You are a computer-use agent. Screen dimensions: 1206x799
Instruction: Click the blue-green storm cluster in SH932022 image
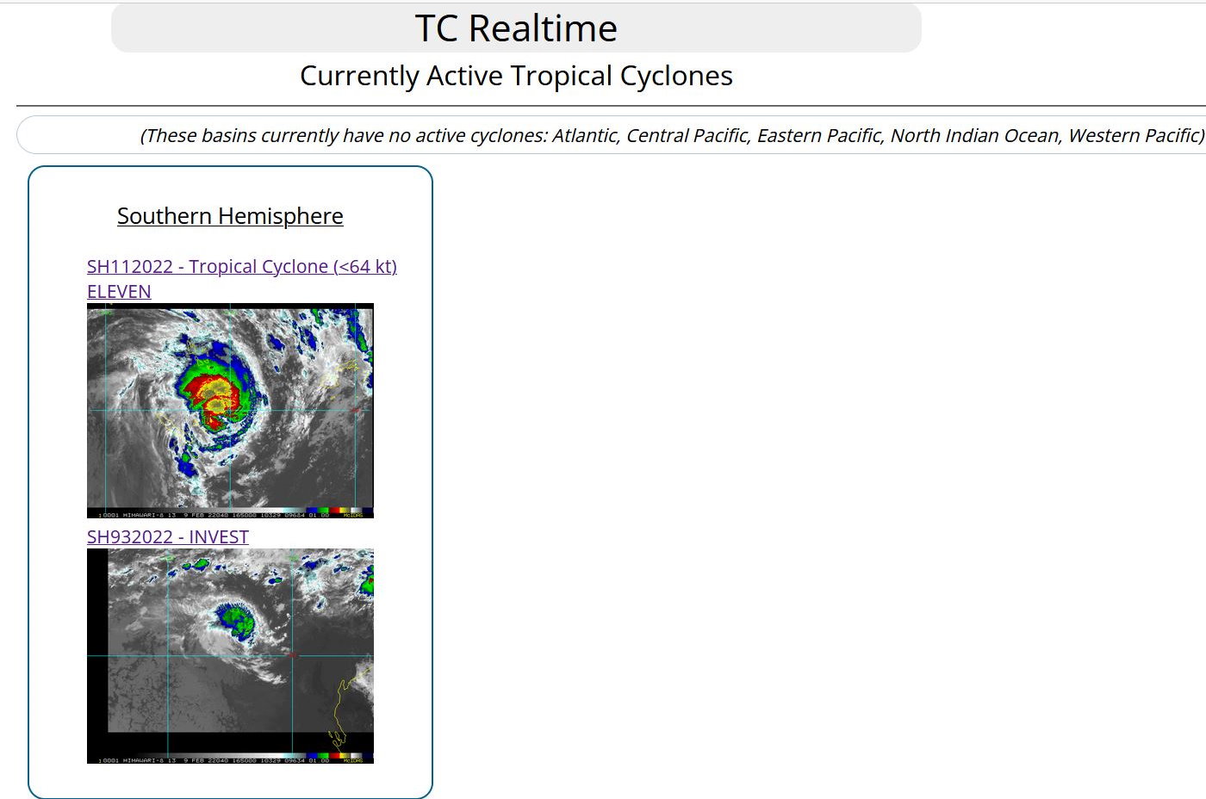click(x=234, y=619)
